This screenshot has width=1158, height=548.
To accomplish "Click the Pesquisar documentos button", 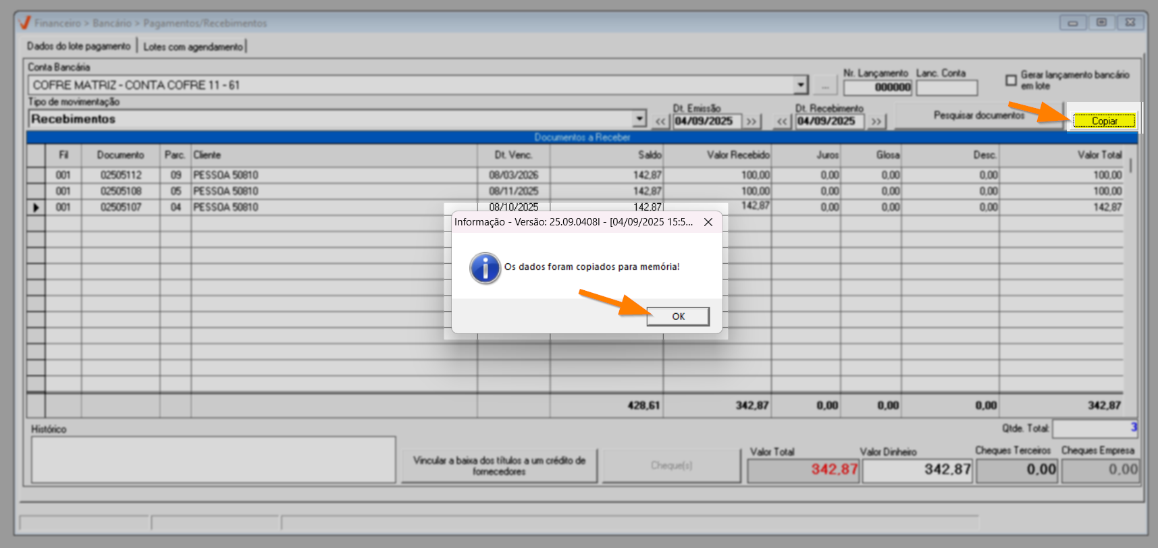I will (x=978, y=115).
